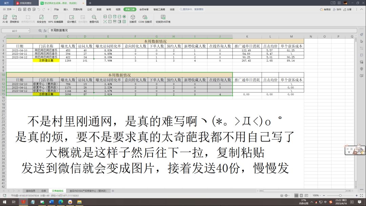Click the fx insert function icon
This screenshot has width=366, height=206.
(x=45, y=30)
